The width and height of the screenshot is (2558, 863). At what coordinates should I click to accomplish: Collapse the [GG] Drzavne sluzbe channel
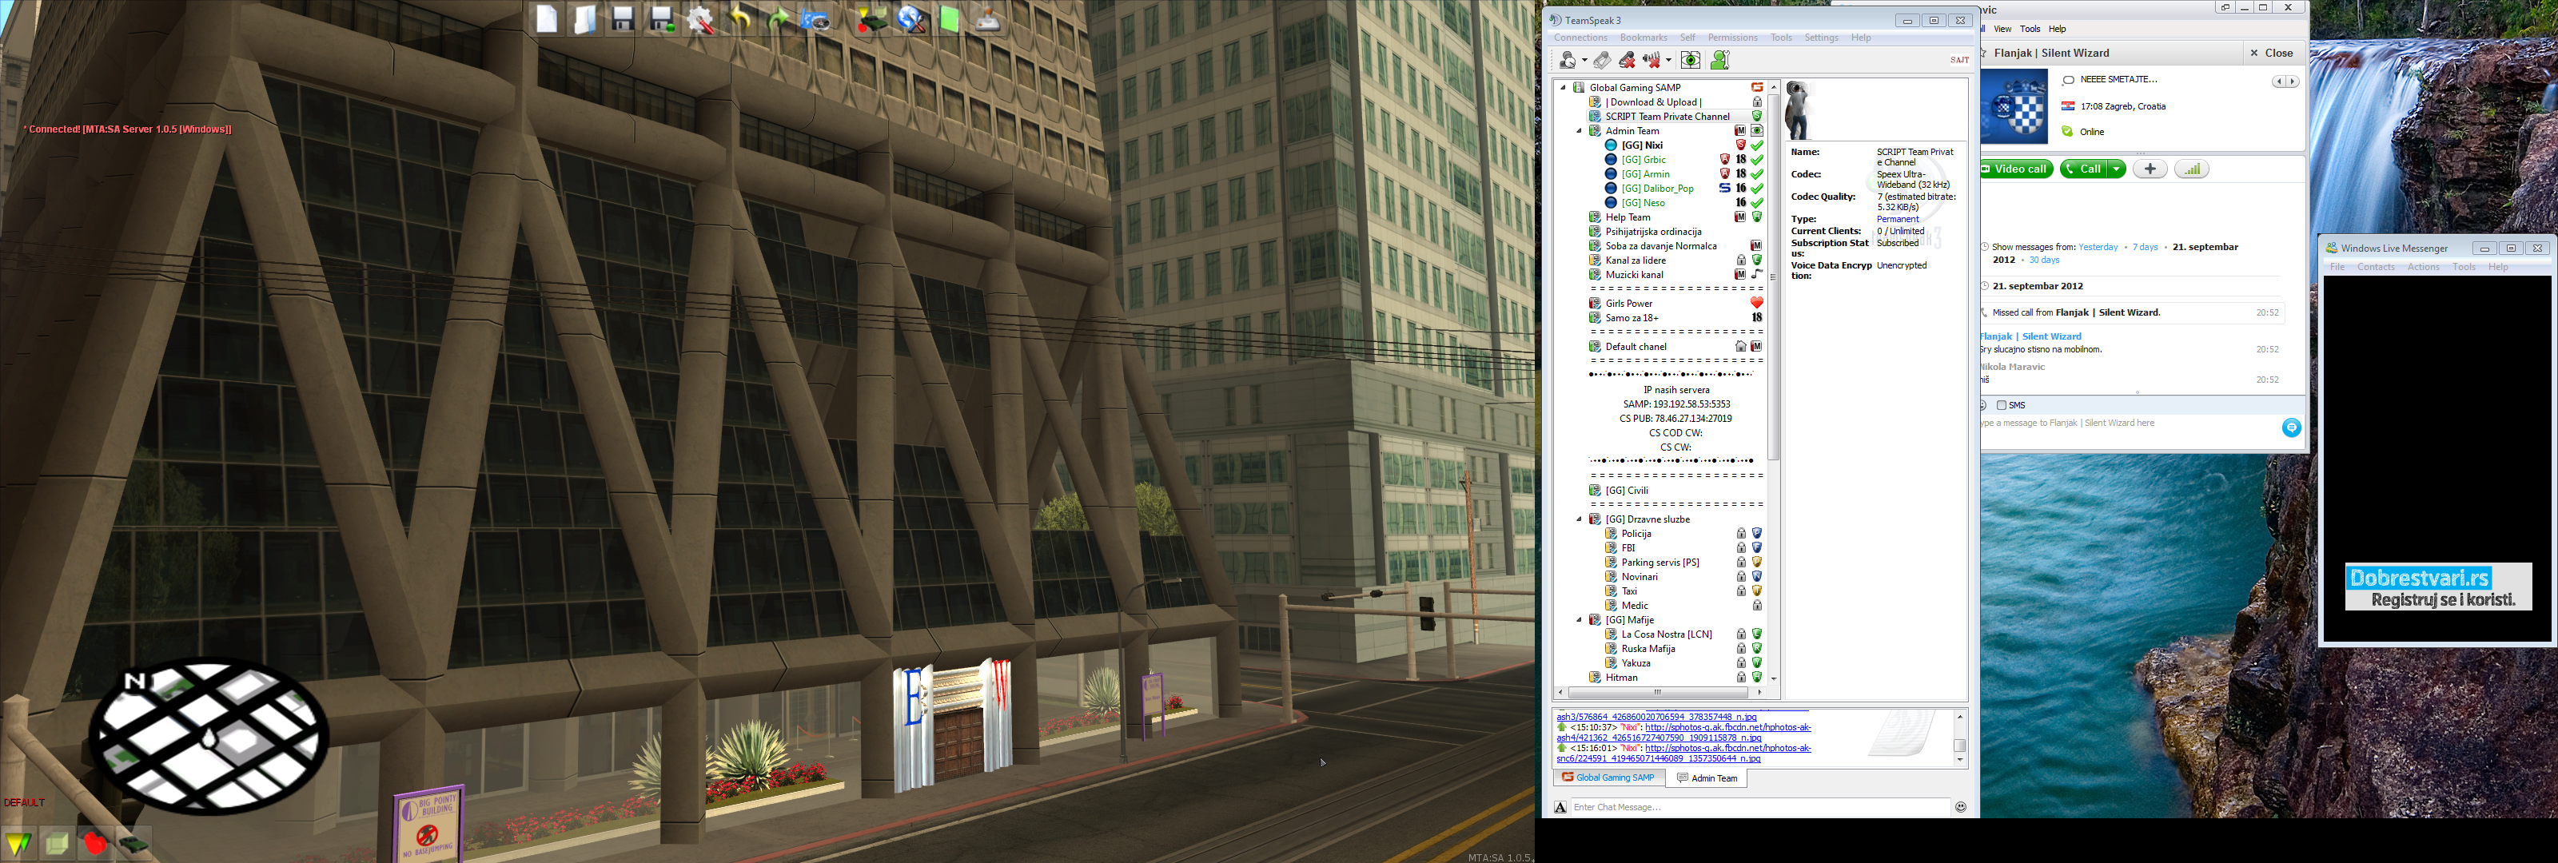1579,519
